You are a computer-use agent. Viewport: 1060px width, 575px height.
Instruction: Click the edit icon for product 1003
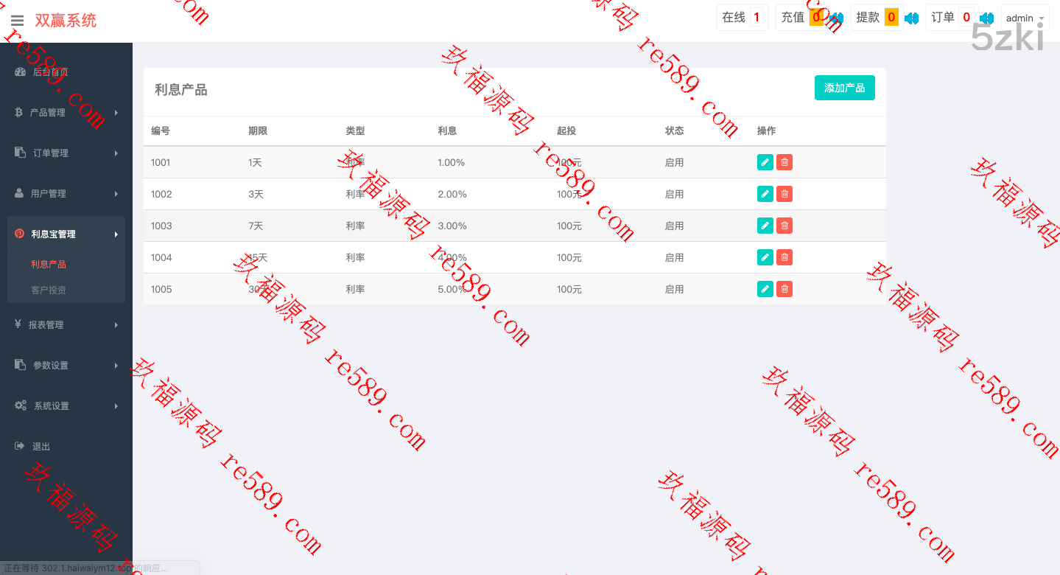[x=765, y=226]
